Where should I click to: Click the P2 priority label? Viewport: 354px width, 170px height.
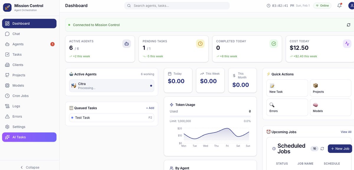click(150, 118)
